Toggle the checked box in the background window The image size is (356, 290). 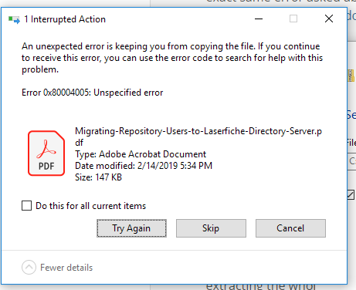coord(351,195)
